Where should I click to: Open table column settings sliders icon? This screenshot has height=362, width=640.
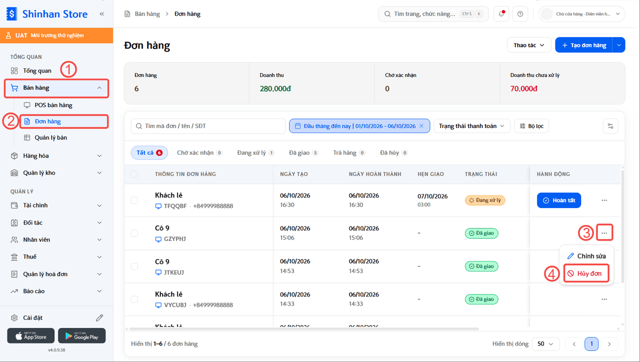[x=610, y=126]
